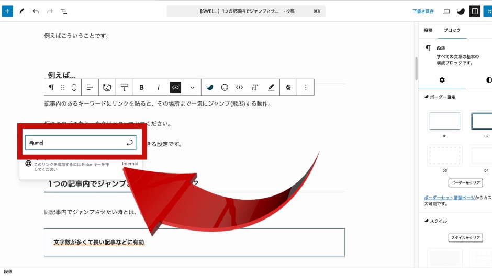Click the 下書き保存 save draft link
Viewport: 492px width, 276px height.
click(x=423, y=11)
